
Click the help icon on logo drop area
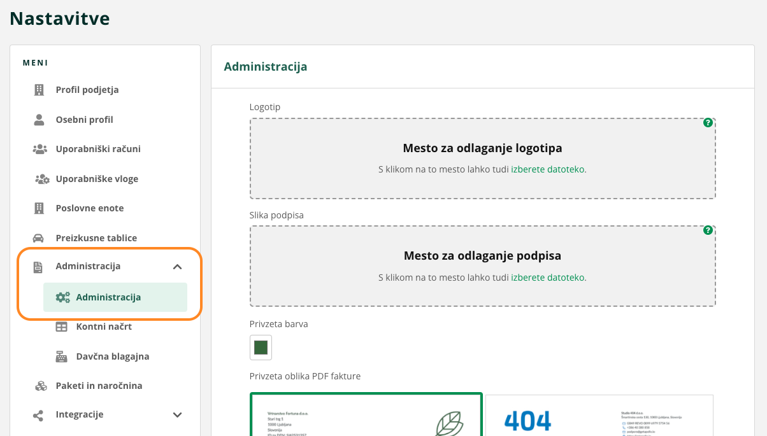tap(708, 123)
